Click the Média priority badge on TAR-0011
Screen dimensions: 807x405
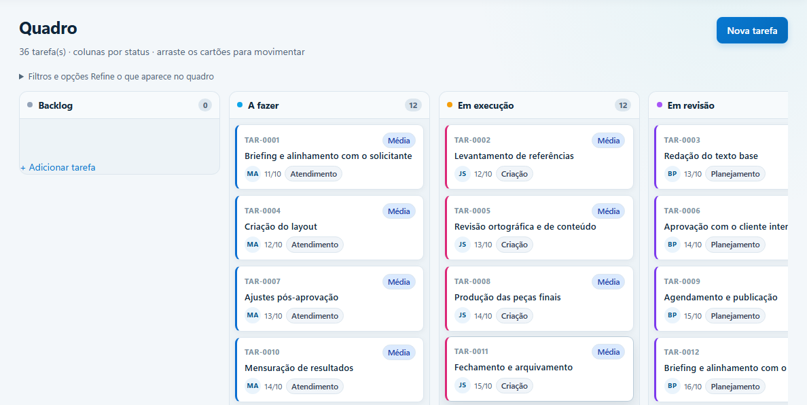(x=609, y=352)
